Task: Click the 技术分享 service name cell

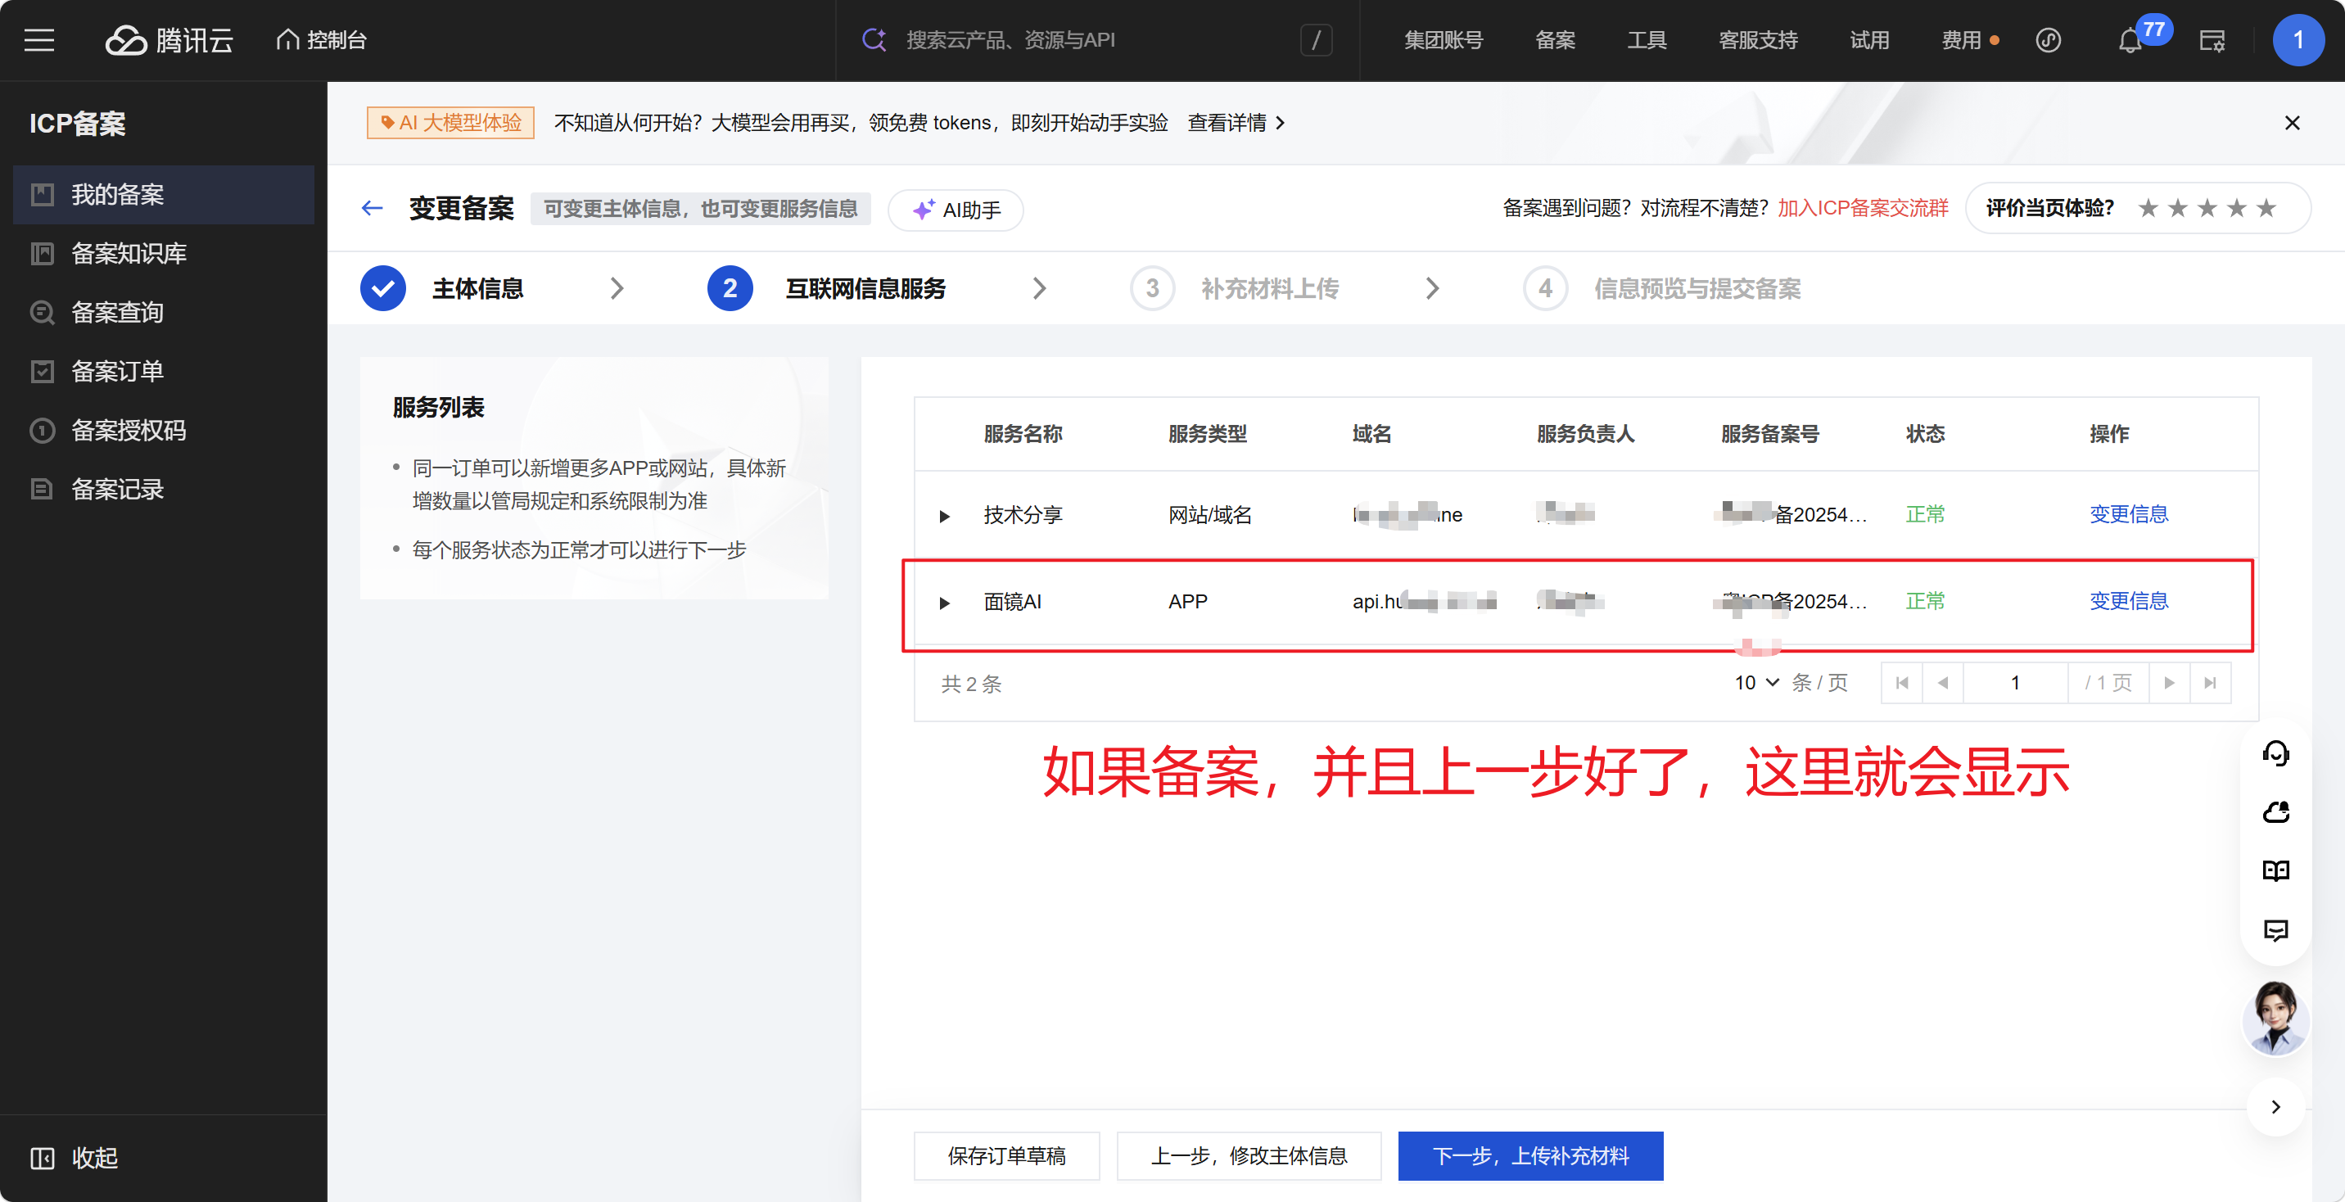Action: click(x=1023, y=514)
